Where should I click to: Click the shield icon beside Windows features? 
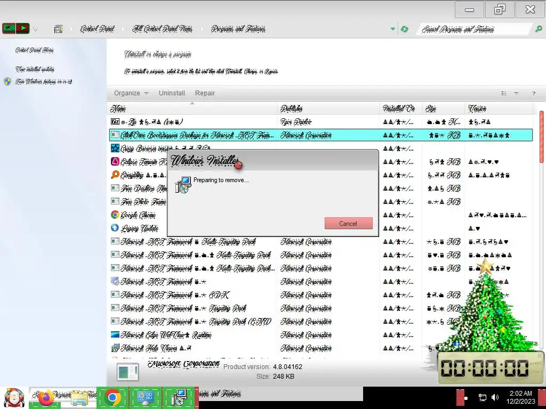point(7,81)
